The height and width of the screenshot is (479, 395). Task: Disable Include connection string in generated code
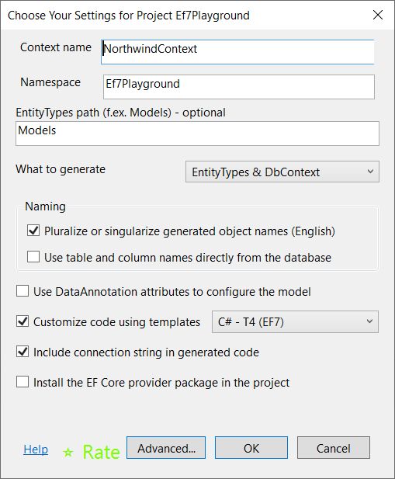click(23, 352)
